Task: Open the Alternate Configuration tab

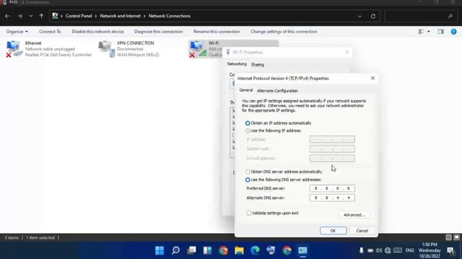Action: pyautogui.click(x=277, y=91)
